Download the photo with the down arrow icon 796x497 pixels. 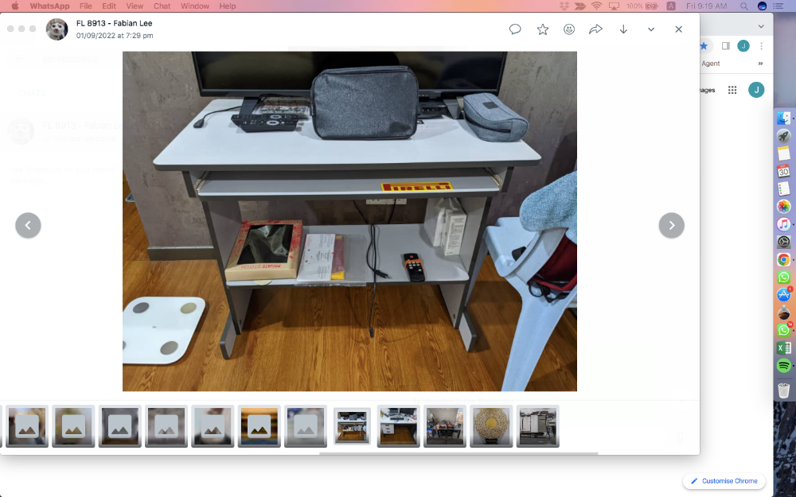coord(623,29)
